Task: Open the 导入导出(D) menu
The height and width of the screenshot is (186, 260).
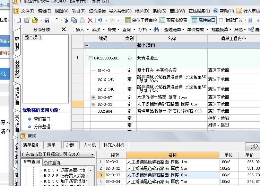Action: [x=120, y=11]
